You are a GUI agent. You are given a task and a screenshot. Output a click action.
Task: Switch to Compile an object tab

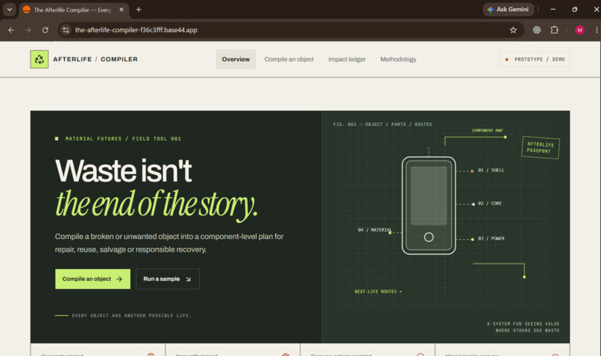289,60
